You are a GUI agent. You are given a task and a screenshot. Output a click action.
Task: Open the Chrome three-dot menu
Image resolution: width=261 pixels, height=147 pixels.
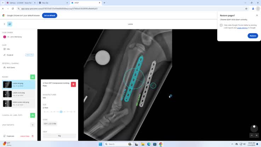[x=258, y=8]
